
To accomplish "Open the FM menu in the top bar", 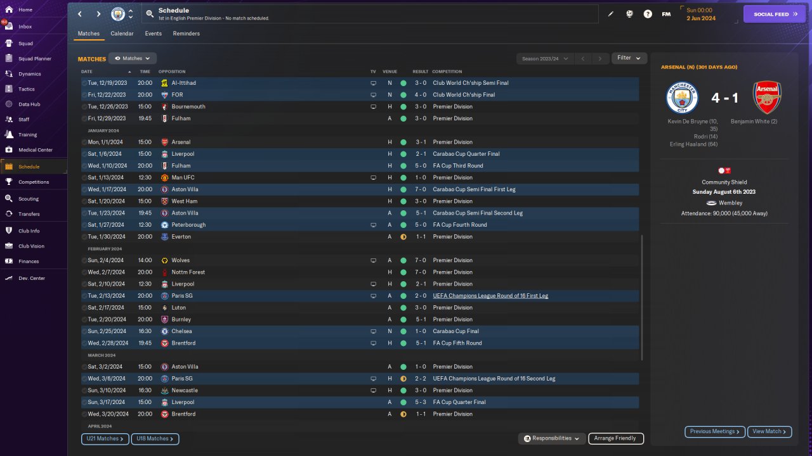I will [666, 14].
